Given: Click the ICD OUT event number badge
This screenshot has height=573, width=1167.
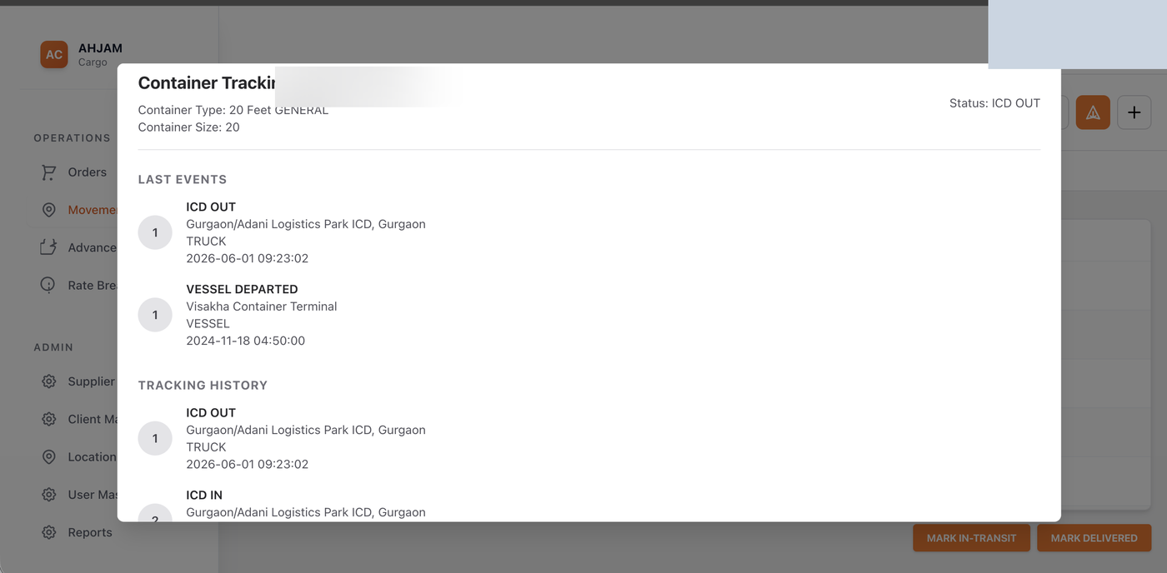Looking at the screenshot, I should 155,232.
